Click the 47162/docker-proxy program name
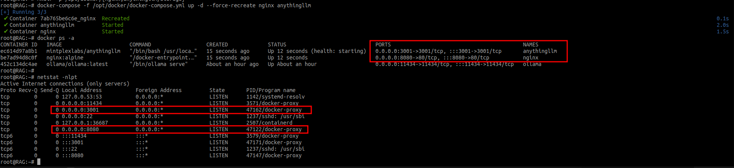734x168 pixels. [274, 110]
